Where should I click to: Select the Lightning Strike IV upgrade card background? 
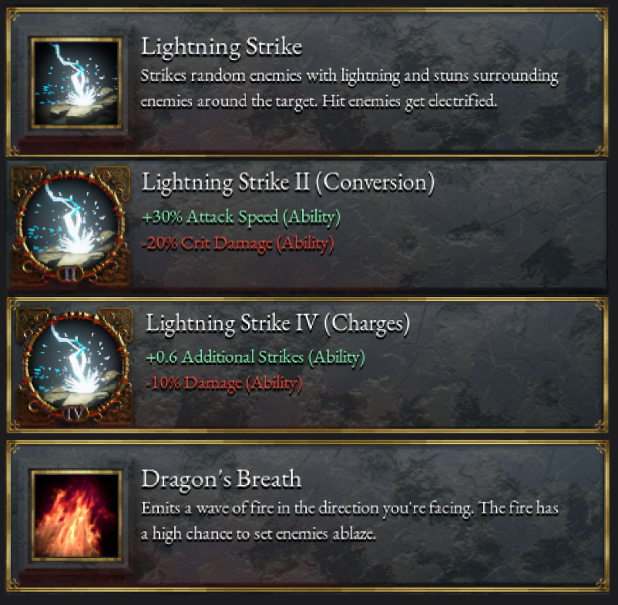(307, 366)
